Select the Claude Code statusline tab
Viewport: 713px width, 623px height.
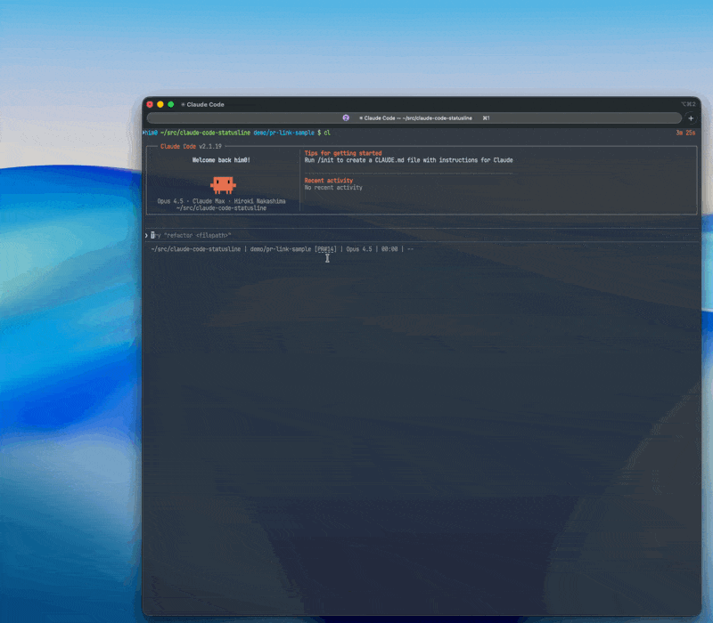click(414, 118)
